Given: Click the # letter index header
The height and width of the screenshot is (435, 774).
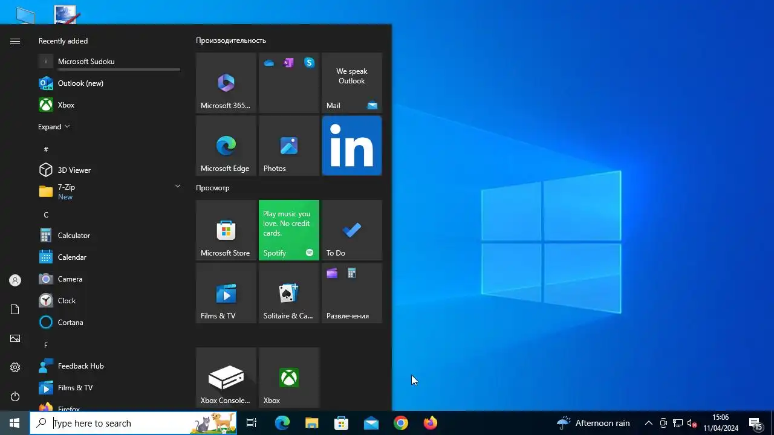Looking at the screenshot, I should point(46,149).
